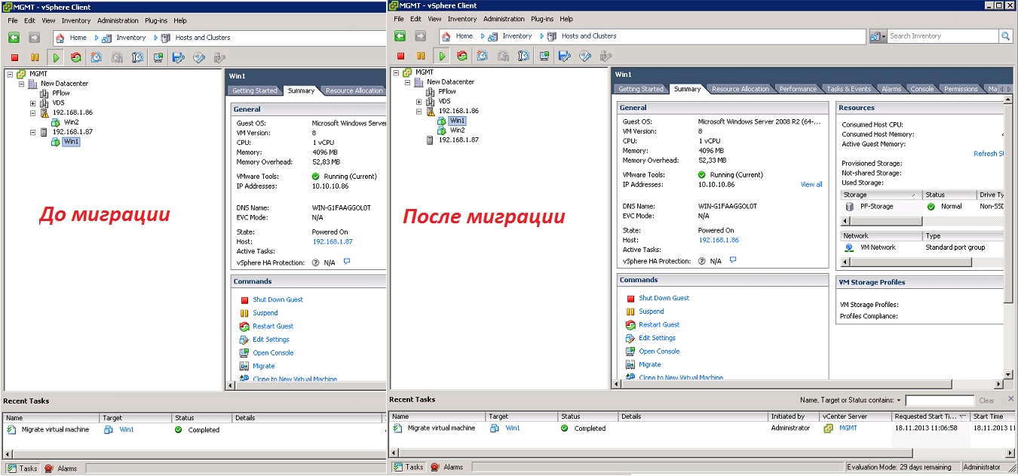Collapse 192.168.1.86 host in right window tree
1018x476 pixels.
tap(419, 112)
